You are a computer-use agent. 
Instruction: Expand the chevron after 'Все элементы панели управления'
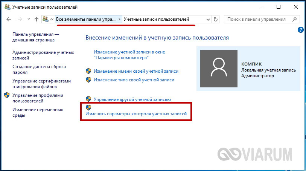coord(120,19)
